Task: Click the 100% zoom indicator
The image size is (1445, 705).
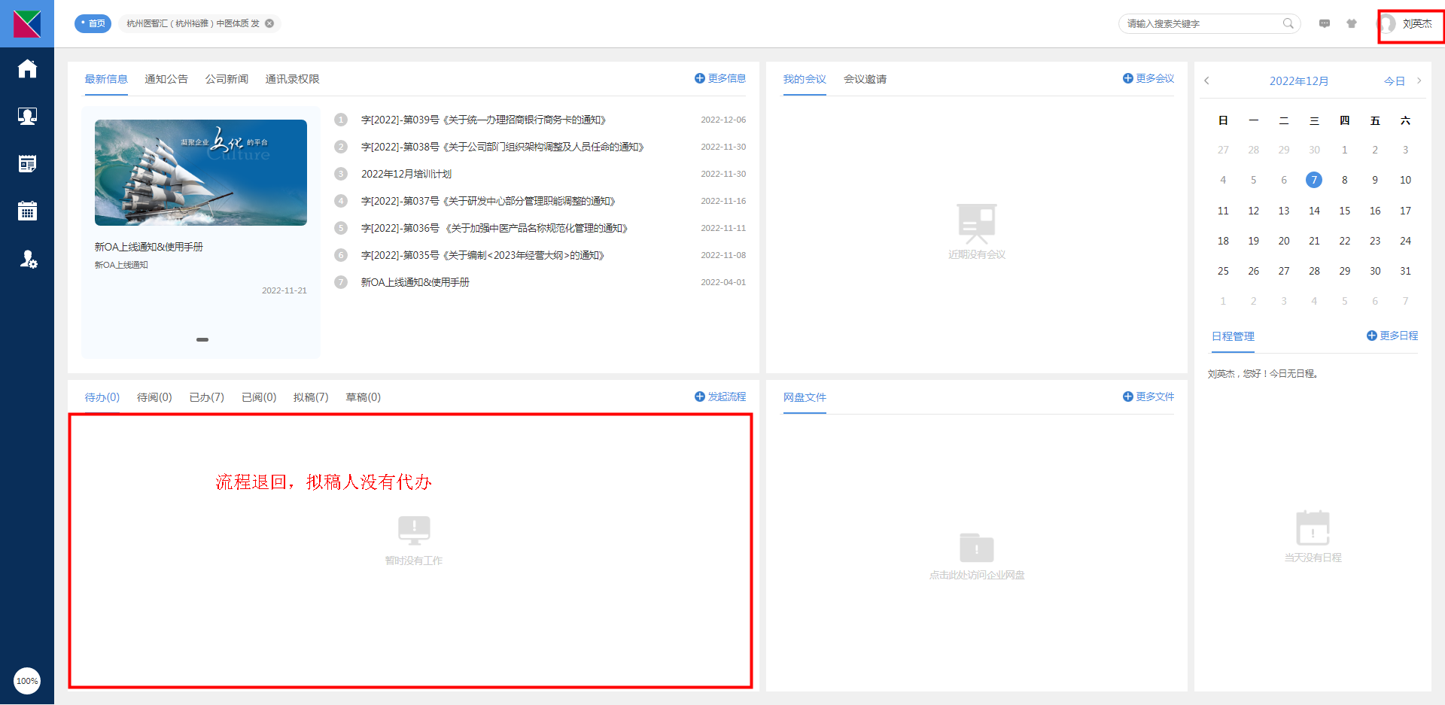Action: click(x=27, y=681)
